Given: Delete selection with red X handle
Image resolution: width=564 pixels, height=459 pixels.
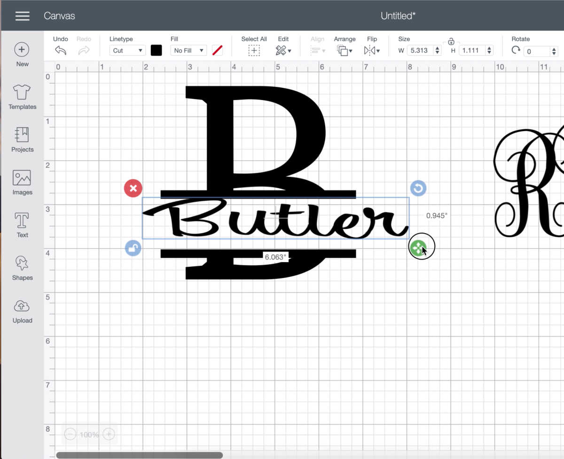Looking at the screenshot, I should (133, 188).
